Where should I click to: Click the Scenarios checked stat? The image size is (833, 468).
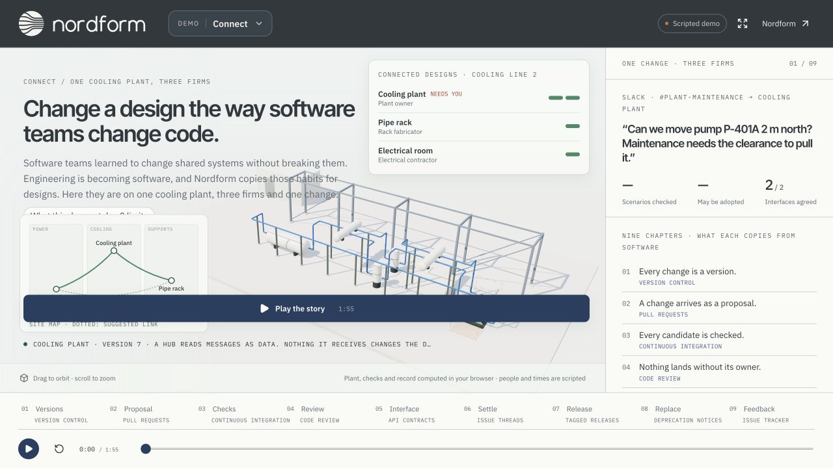(x=649, y=192)
